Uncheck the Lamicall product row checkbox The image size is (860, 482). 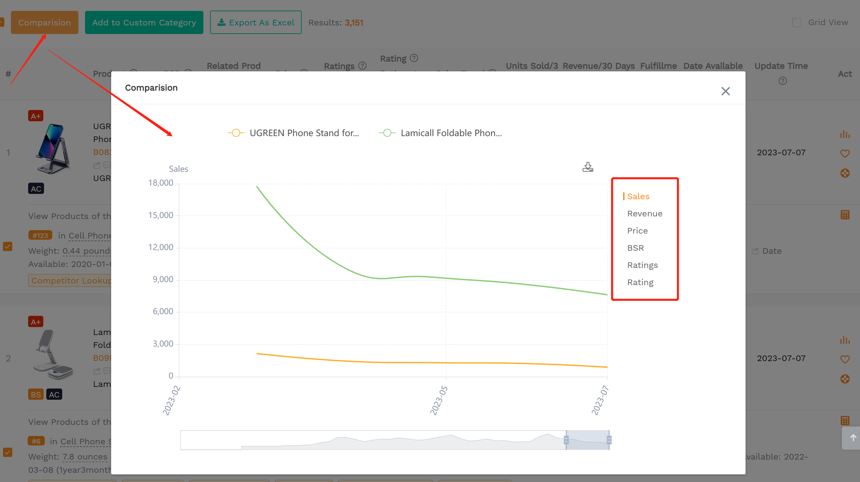(x=8, y=452)
